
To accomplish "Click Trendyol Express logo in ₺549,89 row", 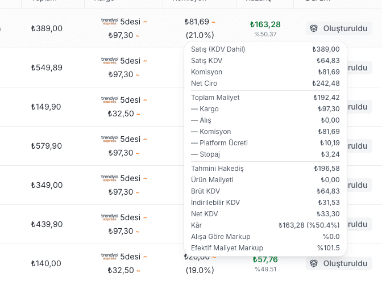I will coord(110,61).
